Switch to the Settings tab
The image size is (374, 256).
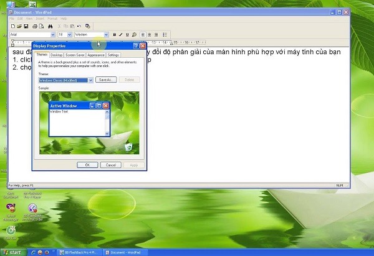tap(113, 55)
